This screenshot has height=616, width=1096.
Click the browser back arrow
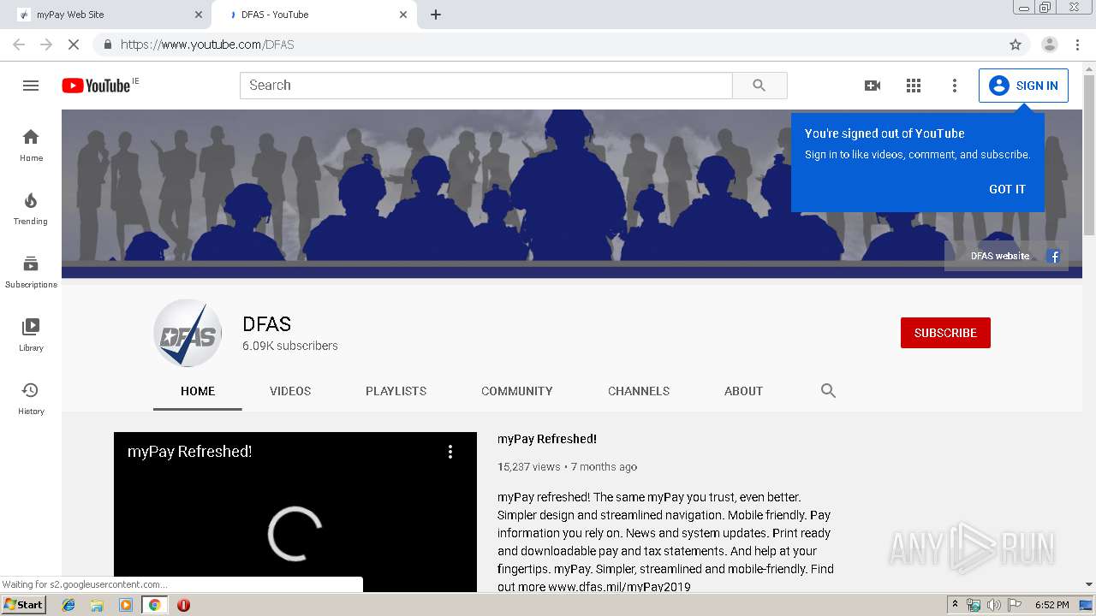tap(19, 44)
